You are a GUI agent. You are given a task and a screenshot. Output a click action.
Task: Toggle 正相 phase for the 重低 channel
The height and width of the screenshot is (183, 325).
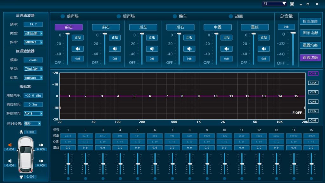point(264,37)
